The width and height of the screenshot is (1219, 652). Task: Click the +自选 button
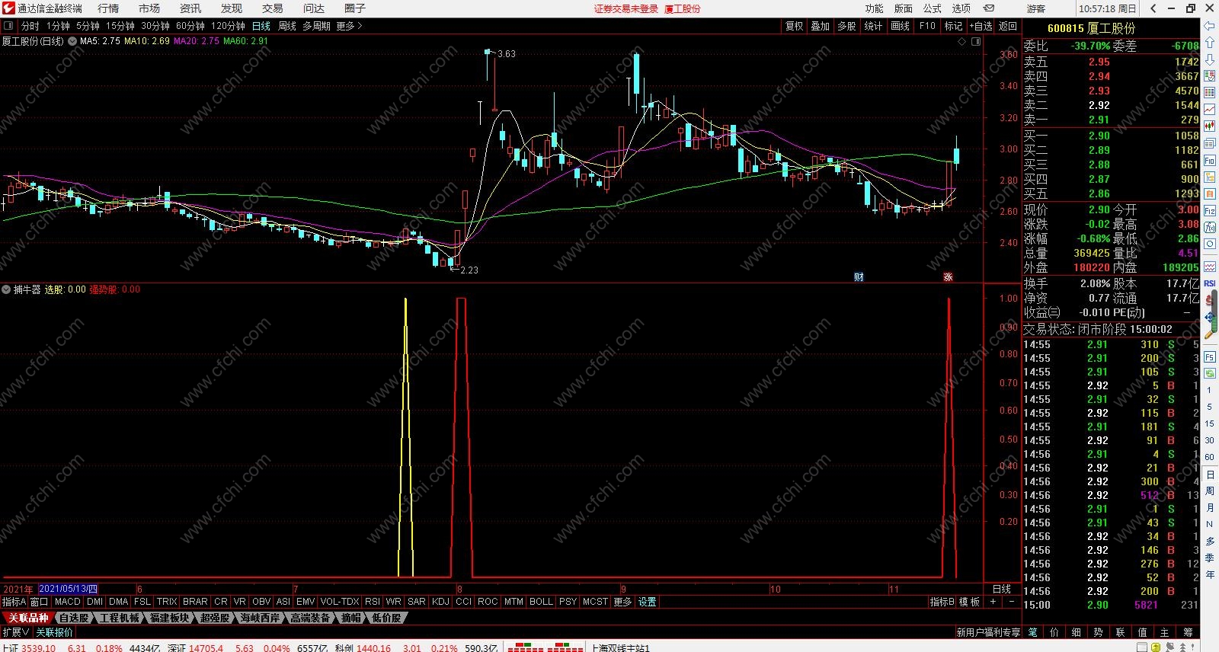pyautogui.click(x=981, y=26)
